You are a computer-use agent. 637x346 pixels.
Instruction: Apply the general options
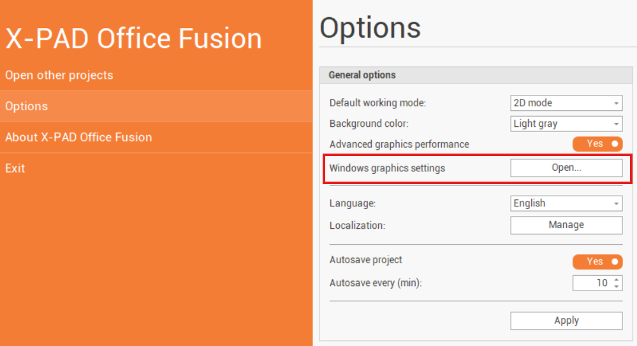click(566, 321)
